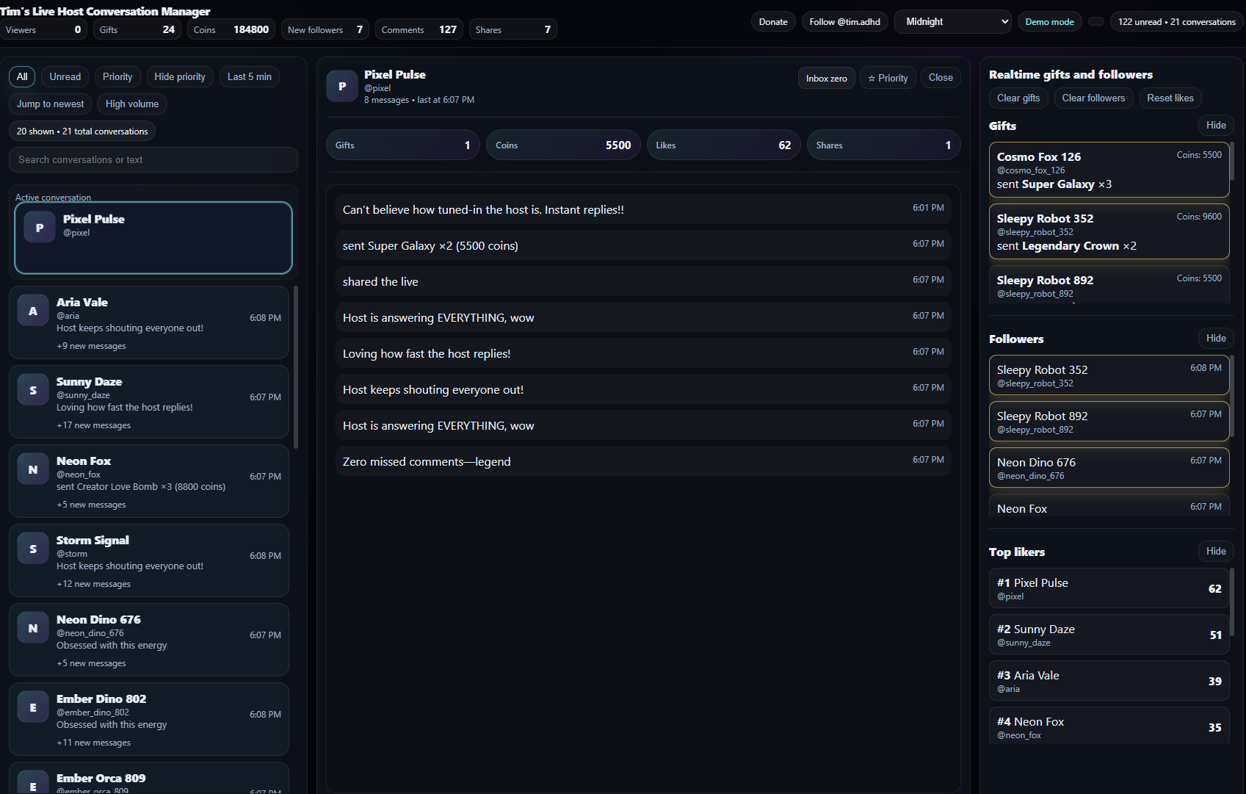This screenshot has height=794, width=1246.
Task: Click Aria Vale's avatar letter A
Action: coord(33,311)
